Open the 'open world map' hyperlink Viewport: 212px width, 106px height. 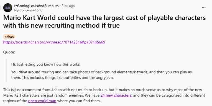pyautogui.click(x=42, y=101)
